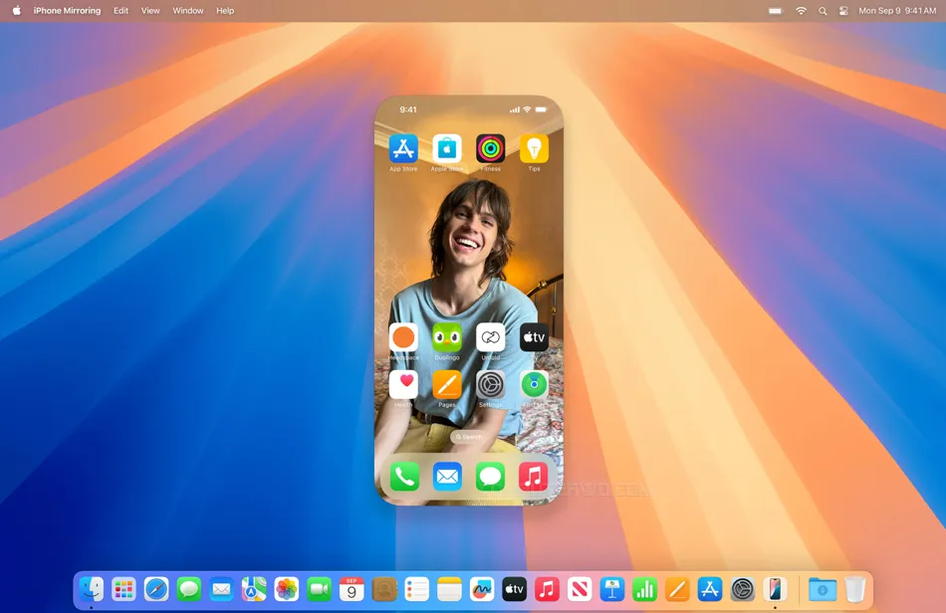Launch Keynote from the Mac Dock
Image resolution: width=946 pixels, height=613 pixels.
tap(612, 589)
